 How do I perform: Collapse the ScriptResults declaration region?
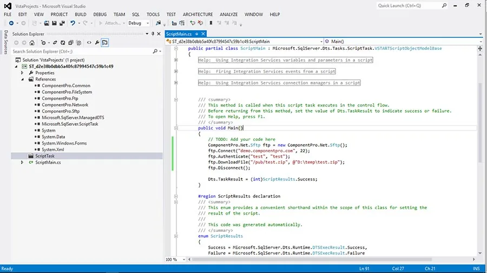point(176,196)
